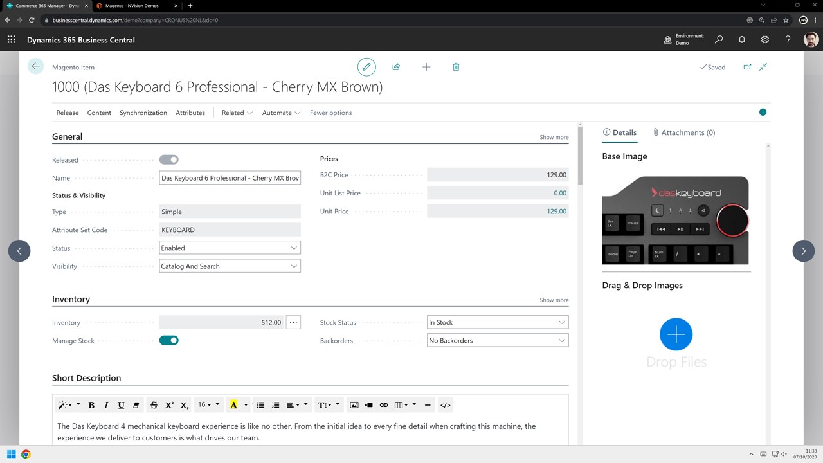
Task: Click the Italic formatting button
Action: coord(106,405)
